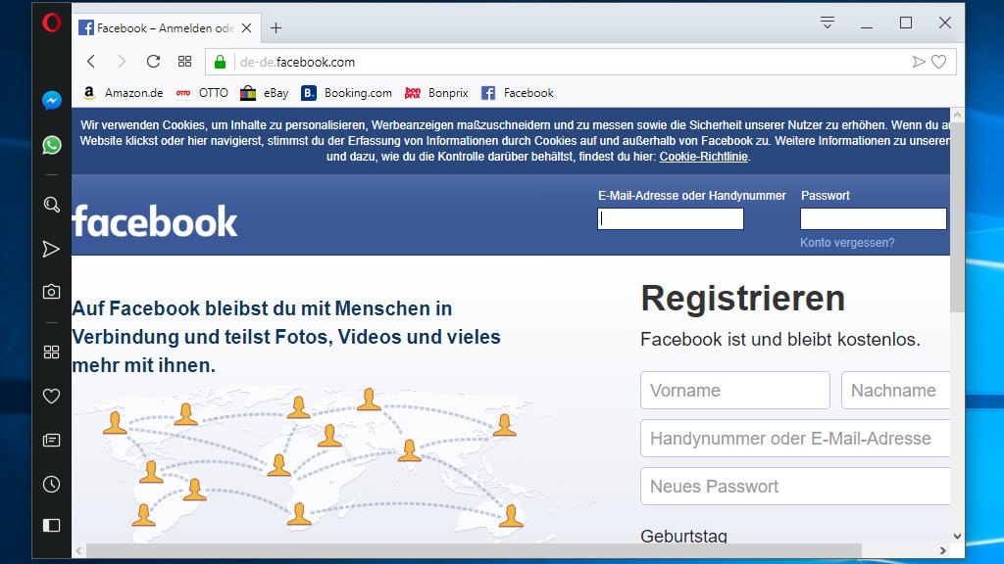This screenshot has width=1004, height=564.
Task: Click the vertical page scrollbar
Action: point(957,294)
